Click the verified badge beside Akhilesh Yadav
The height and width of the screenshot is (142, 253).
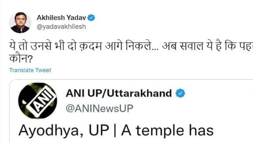click(x=91, y=18)
